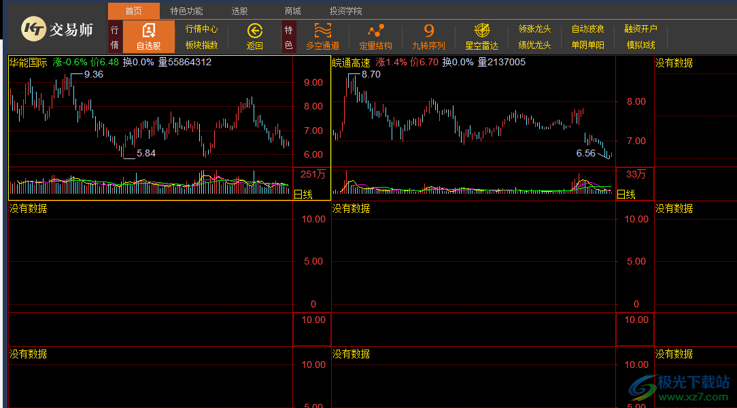This screenshot has width=737, height=408.
Task: Open the 九转序列 sequence indicator
Action: 428,31
